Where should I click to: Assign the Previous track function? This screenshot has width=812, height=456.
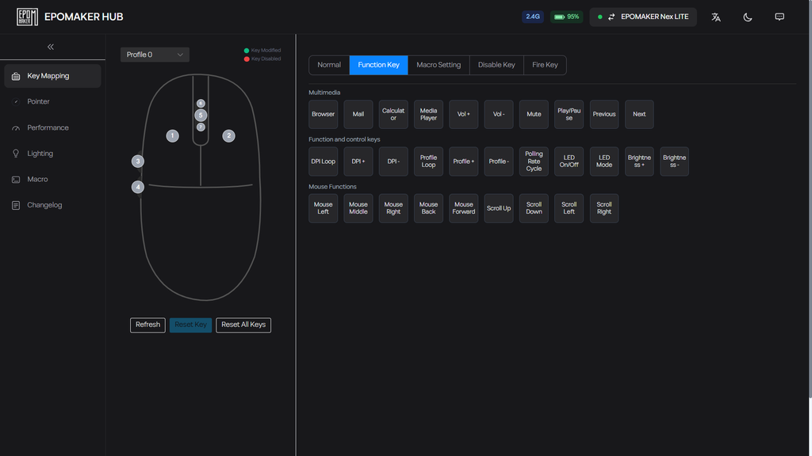pos(604,114)
